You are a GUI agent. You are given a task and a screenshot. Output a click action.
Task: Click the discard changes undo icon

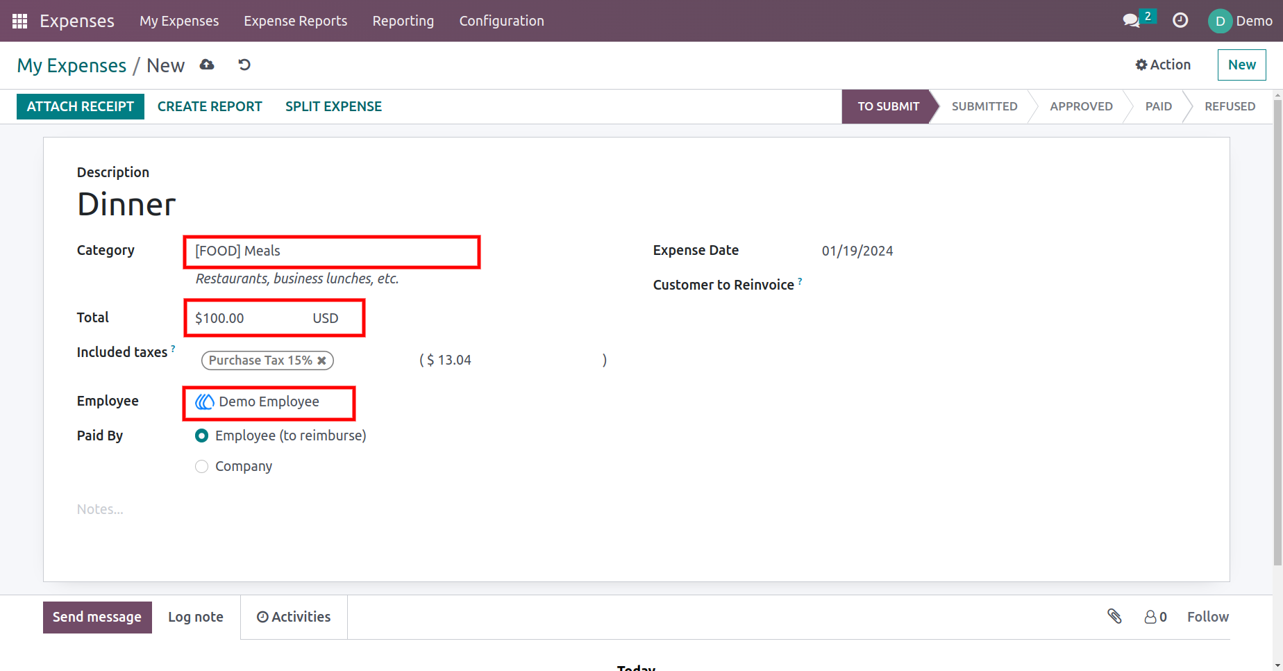(x=244, y=65)
